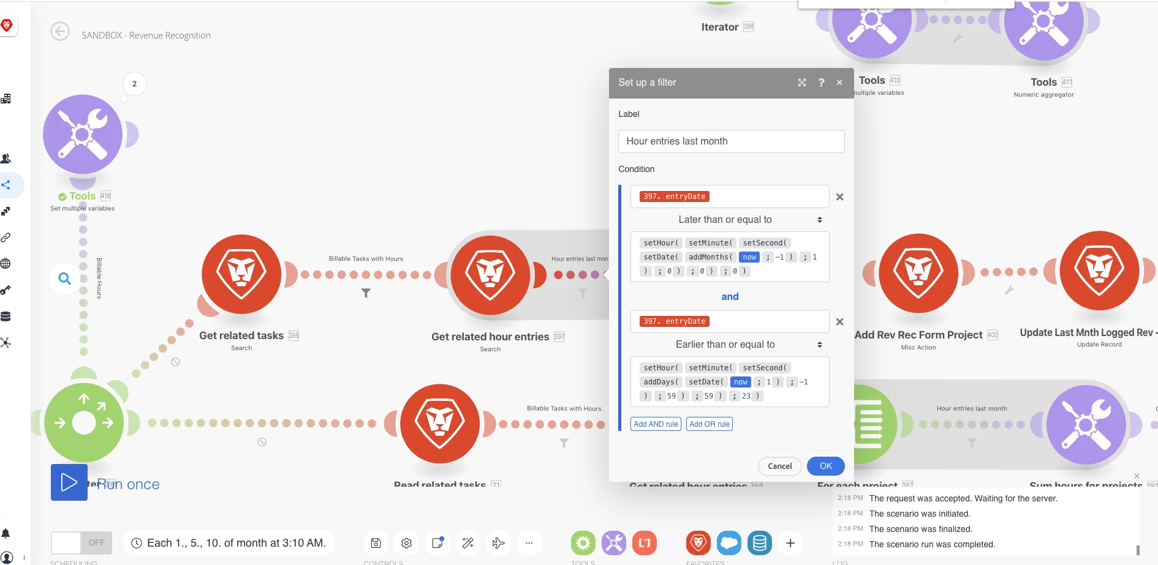Remove the second condition rule
The width and height of the screenshot is (1158, 565).
(x=840, y=322)
